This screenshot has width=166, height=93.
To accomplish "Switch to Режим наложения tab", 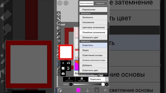I will 86,3.
